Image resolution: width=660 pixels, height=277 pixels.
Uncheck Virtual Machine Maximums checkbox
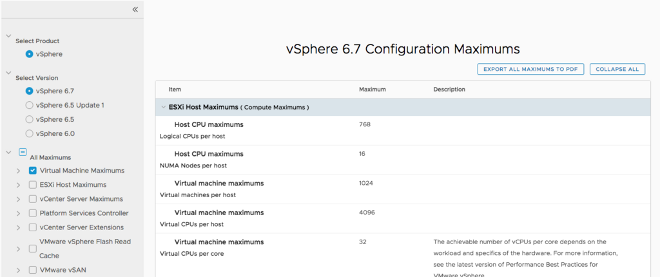pos(32,171)
